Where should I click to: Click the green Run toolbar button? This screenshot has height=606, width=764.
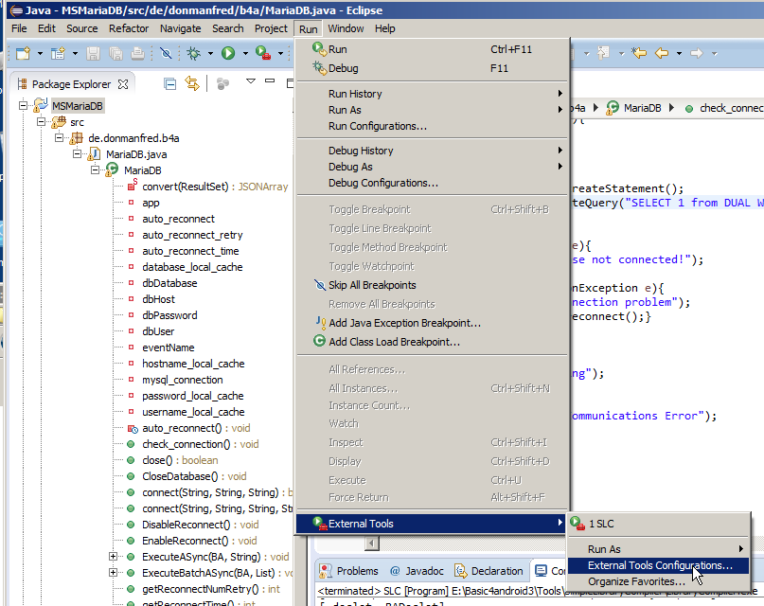tap(227, 54)
